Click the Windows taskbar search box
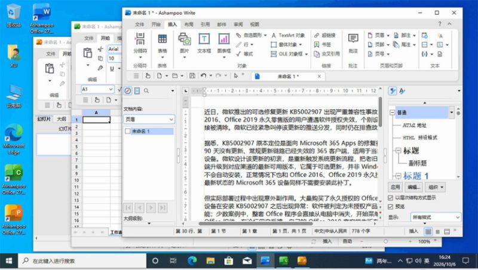 tap(82, 260)
